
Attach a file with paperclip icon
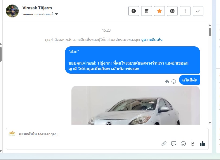(164, 144)
